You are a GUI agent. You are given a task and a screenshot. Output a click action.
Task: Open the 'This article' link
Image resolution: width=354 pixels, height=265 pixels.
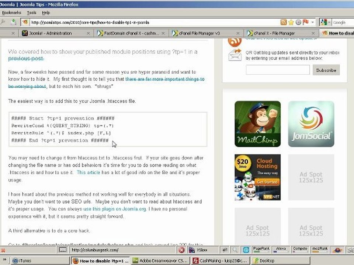tap(88, 173)
